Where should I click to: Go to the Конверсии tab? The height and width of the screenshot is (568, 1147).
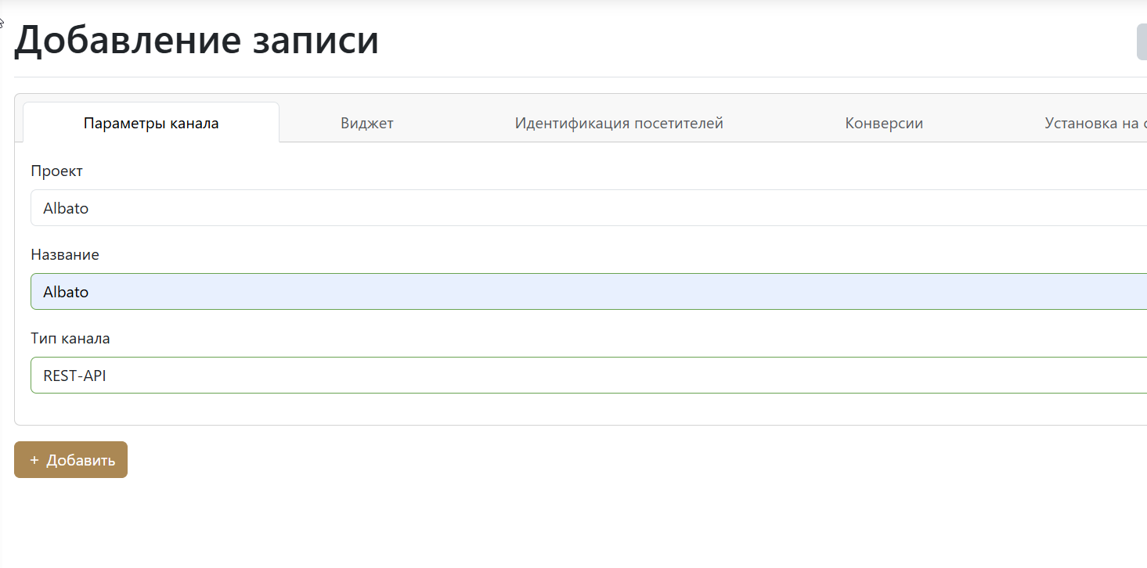(x=884, y=124)
